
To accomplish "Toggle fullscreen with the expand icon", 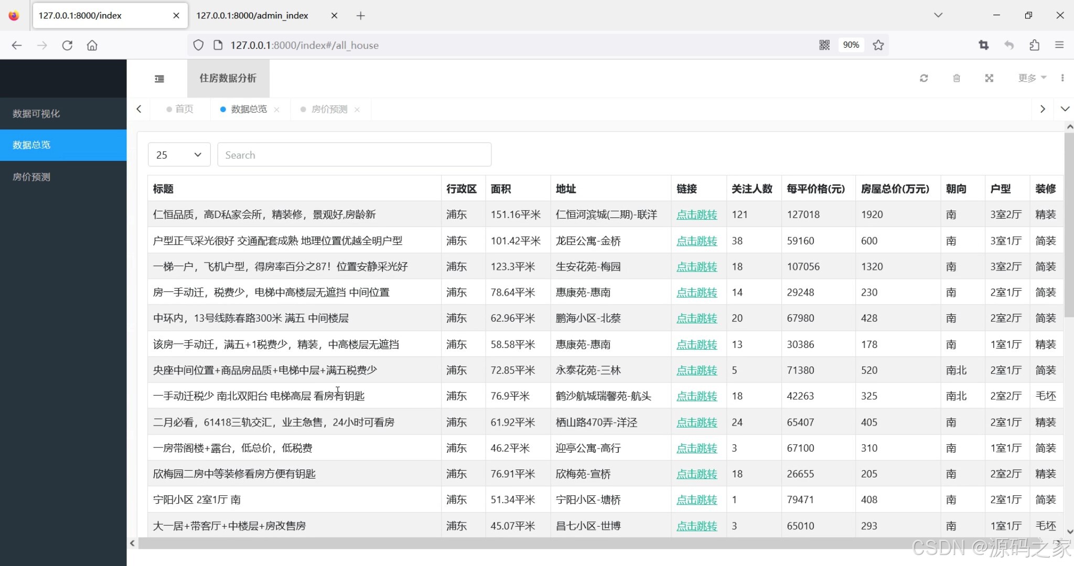I will (989, 78).
